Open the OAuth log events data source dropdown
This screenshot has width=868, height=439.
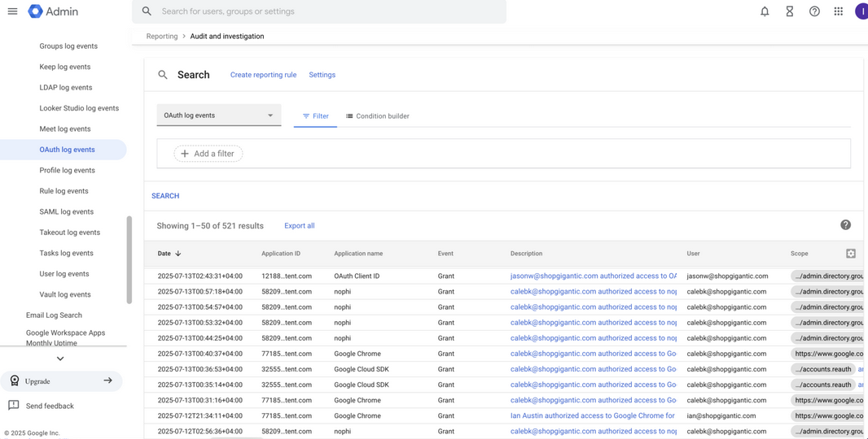(219, 115)
